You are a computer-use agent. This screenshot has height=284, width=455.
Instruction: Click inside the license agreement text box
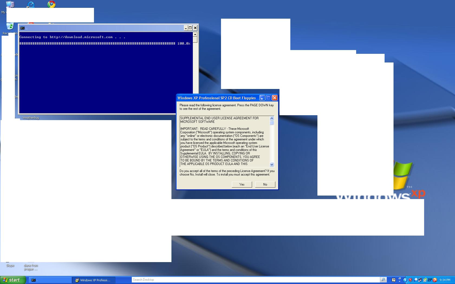pos(225,141)
